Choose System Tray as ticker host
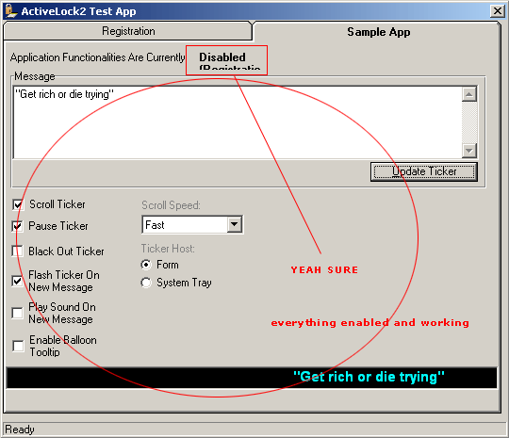This screenshot has width=509, height=438. (146, 283)
